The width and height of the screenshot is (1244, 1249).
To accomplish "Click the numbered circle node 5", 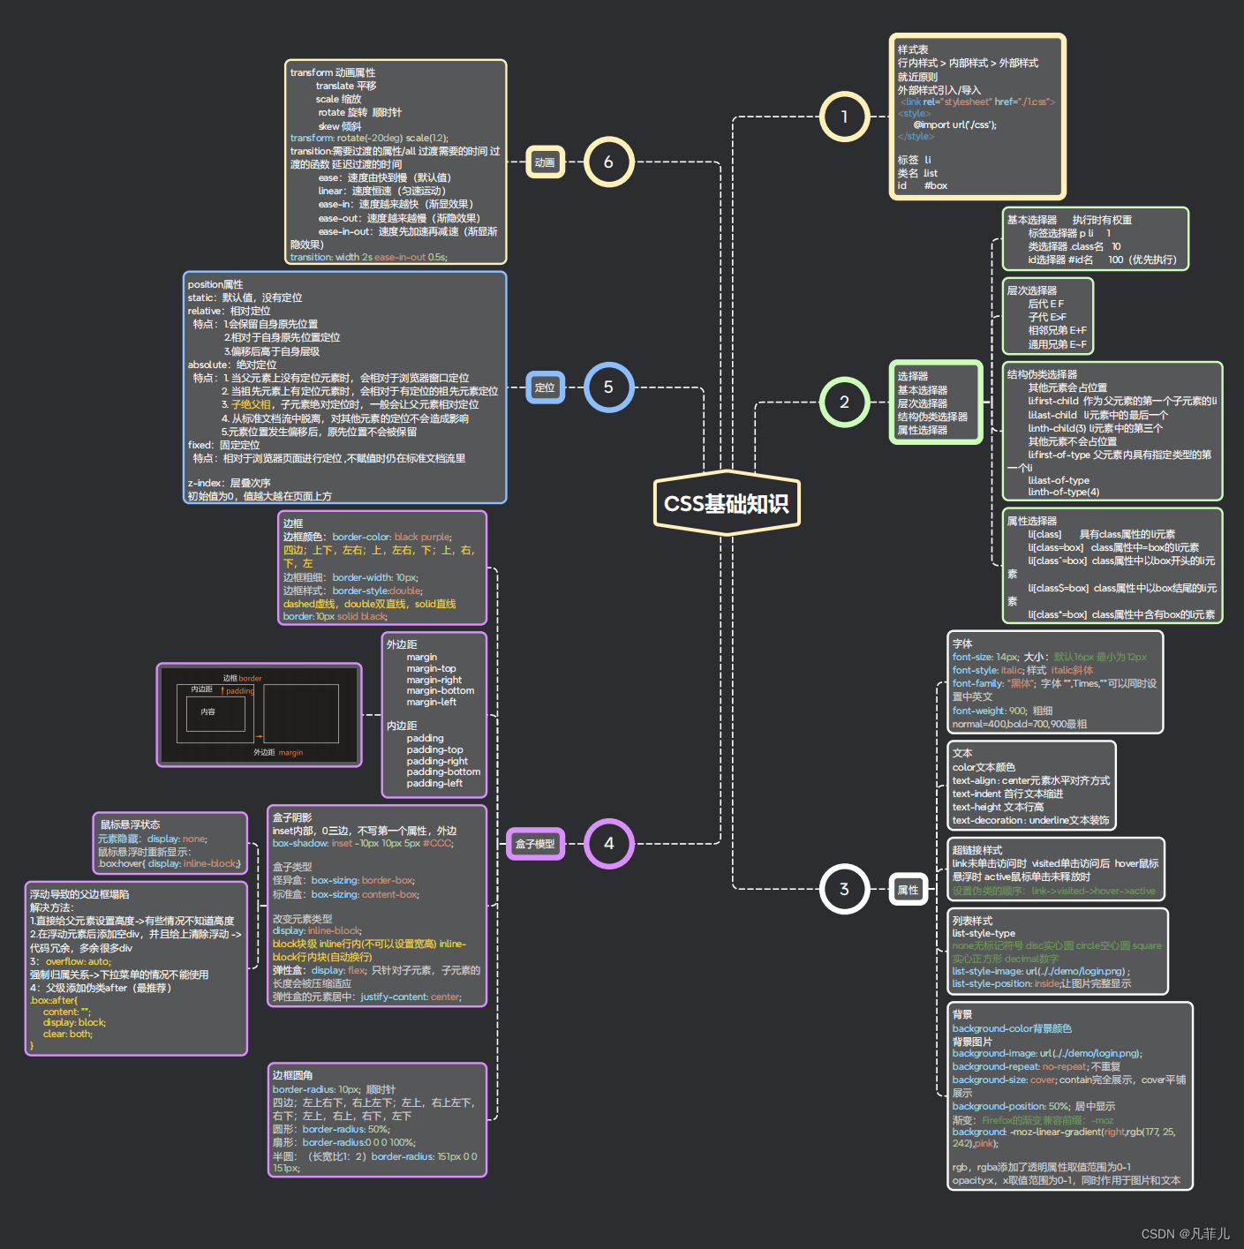I will tap(608, 387).
